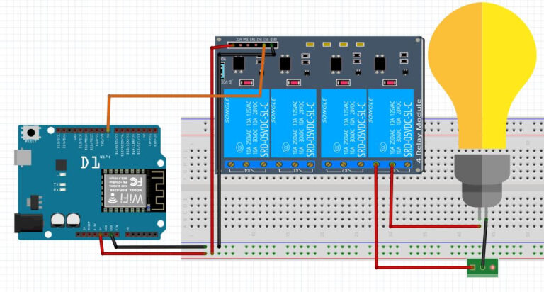Screen dimensions: 544x292
Task: Click the green power connector under the bulb
Action: 482,268
